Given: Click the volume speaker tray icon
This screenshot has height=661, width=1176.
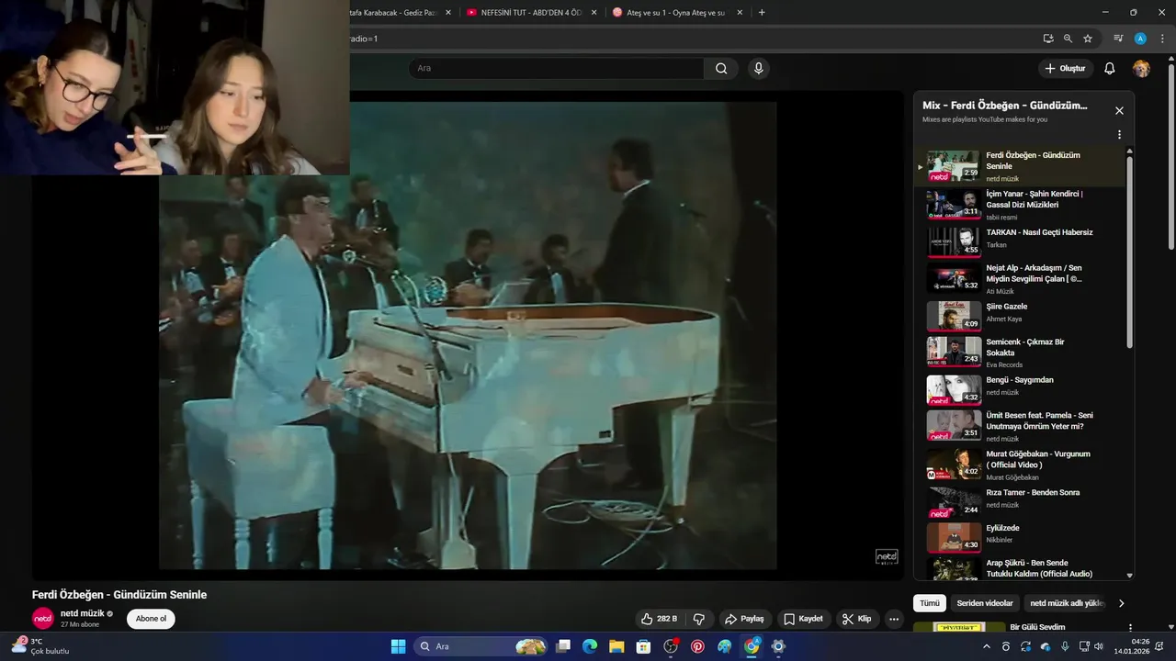Looking at the screenshot, I should 1098,646.
